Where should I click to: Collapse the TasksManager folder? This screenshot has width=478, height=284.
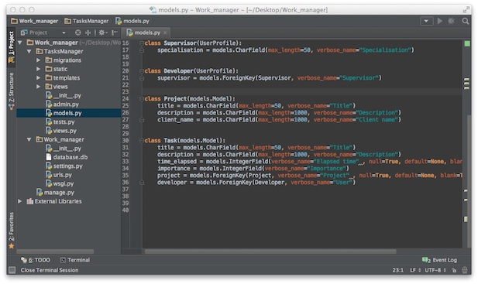pyautogui.click(x=29, y=51)
